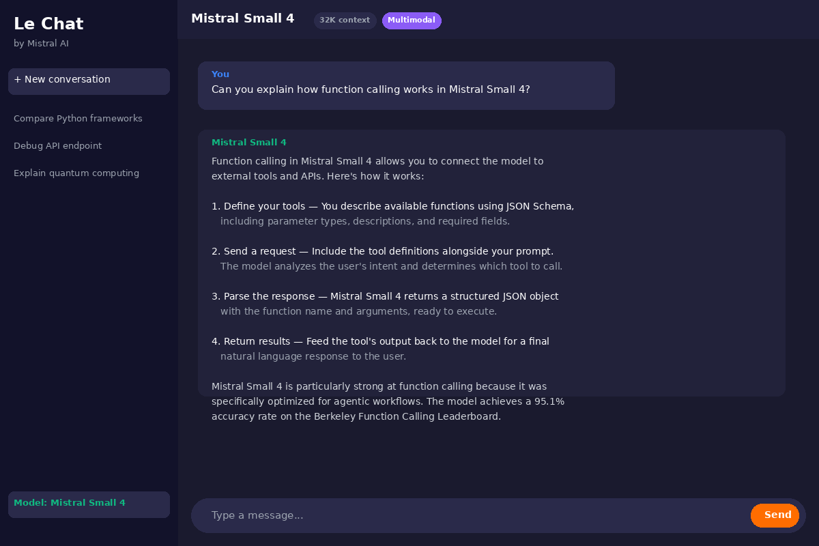819x546 pixels.
Task: Open the model selector showing Mistral Small 4
Action: (89, 503)
